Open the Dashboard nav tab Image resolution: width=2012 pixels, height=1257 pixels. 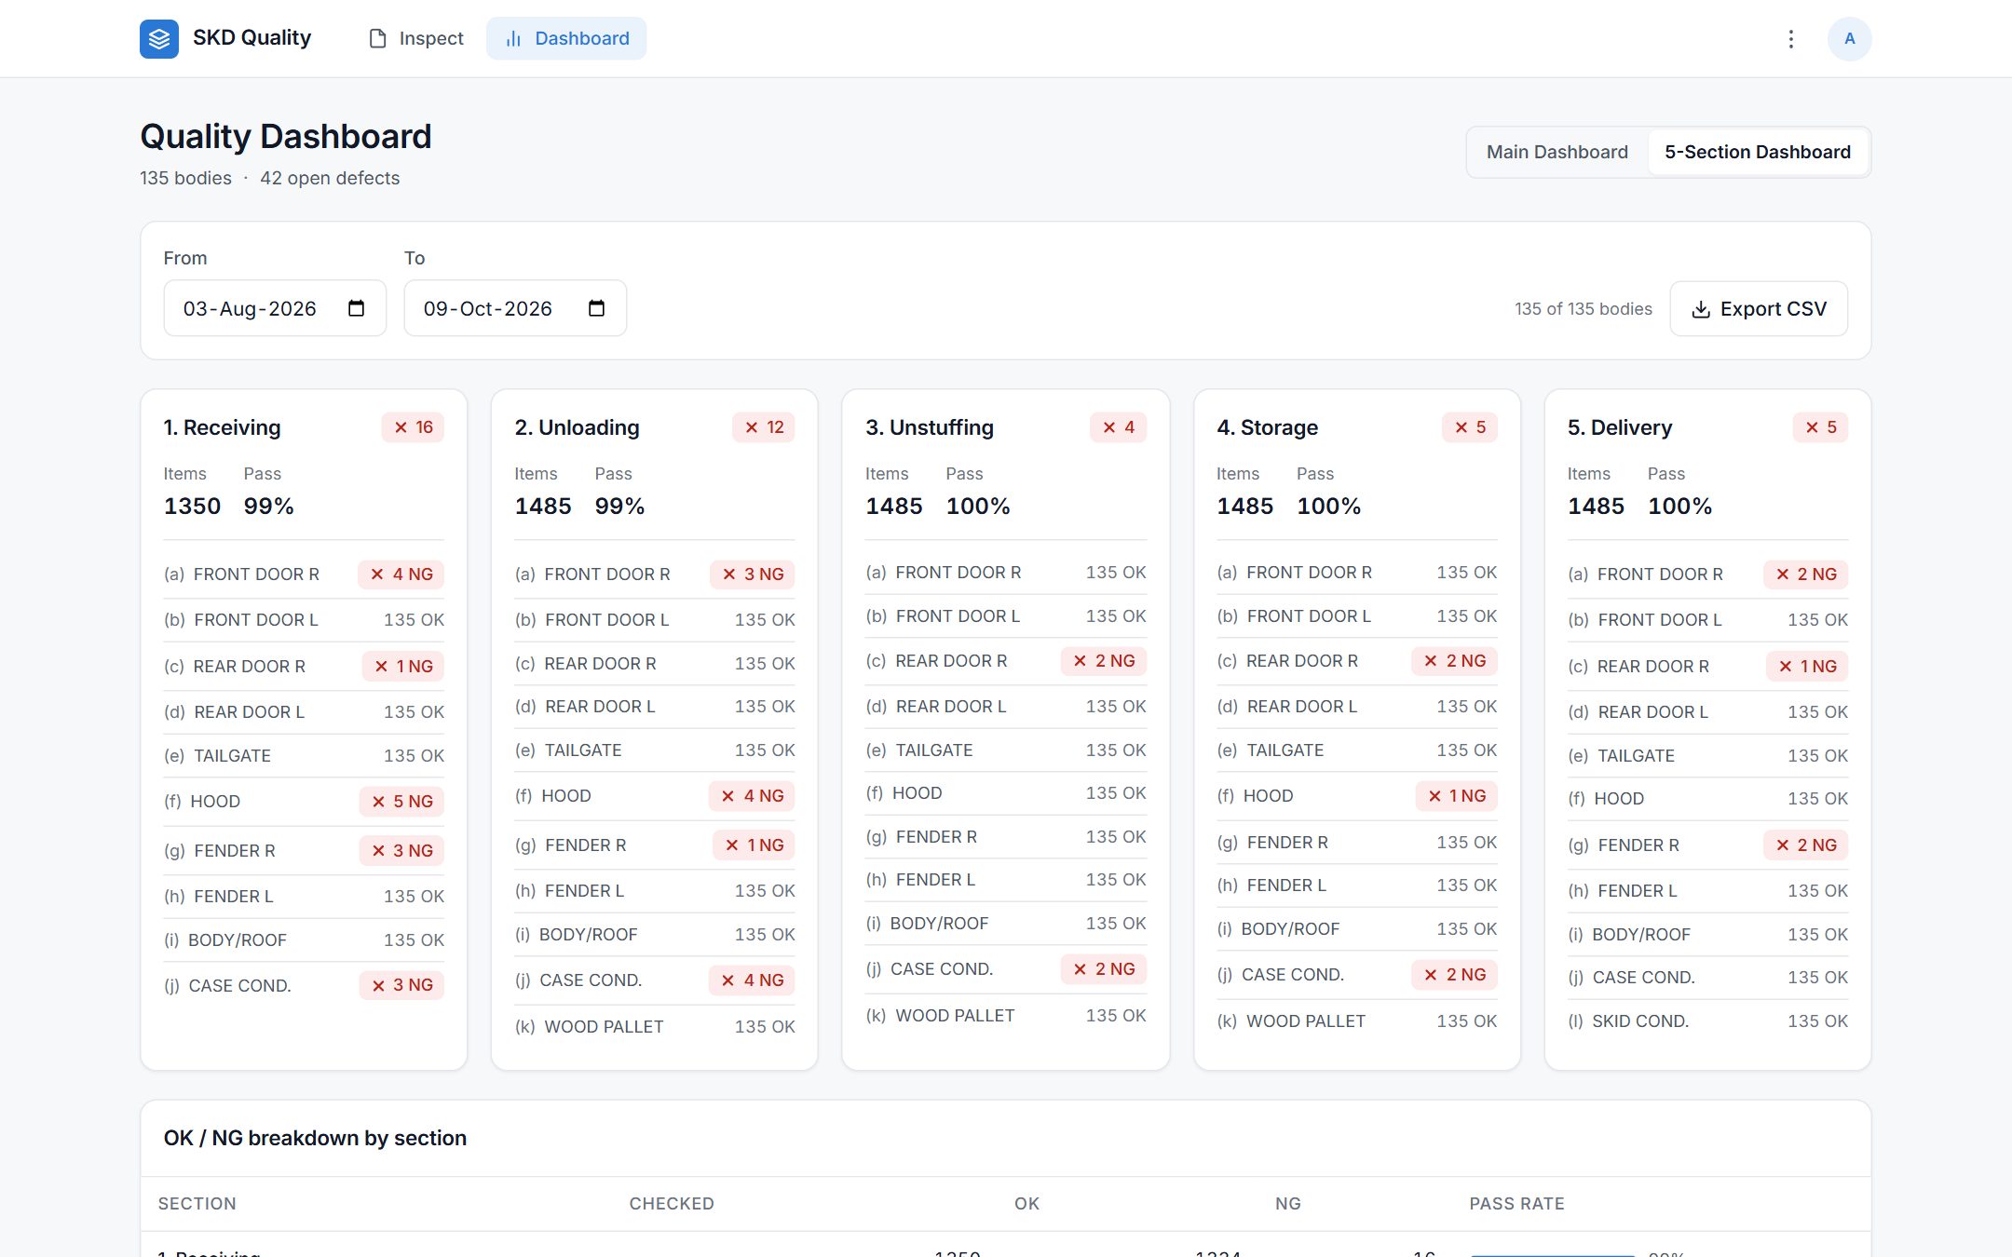click(x=566, y=38)
